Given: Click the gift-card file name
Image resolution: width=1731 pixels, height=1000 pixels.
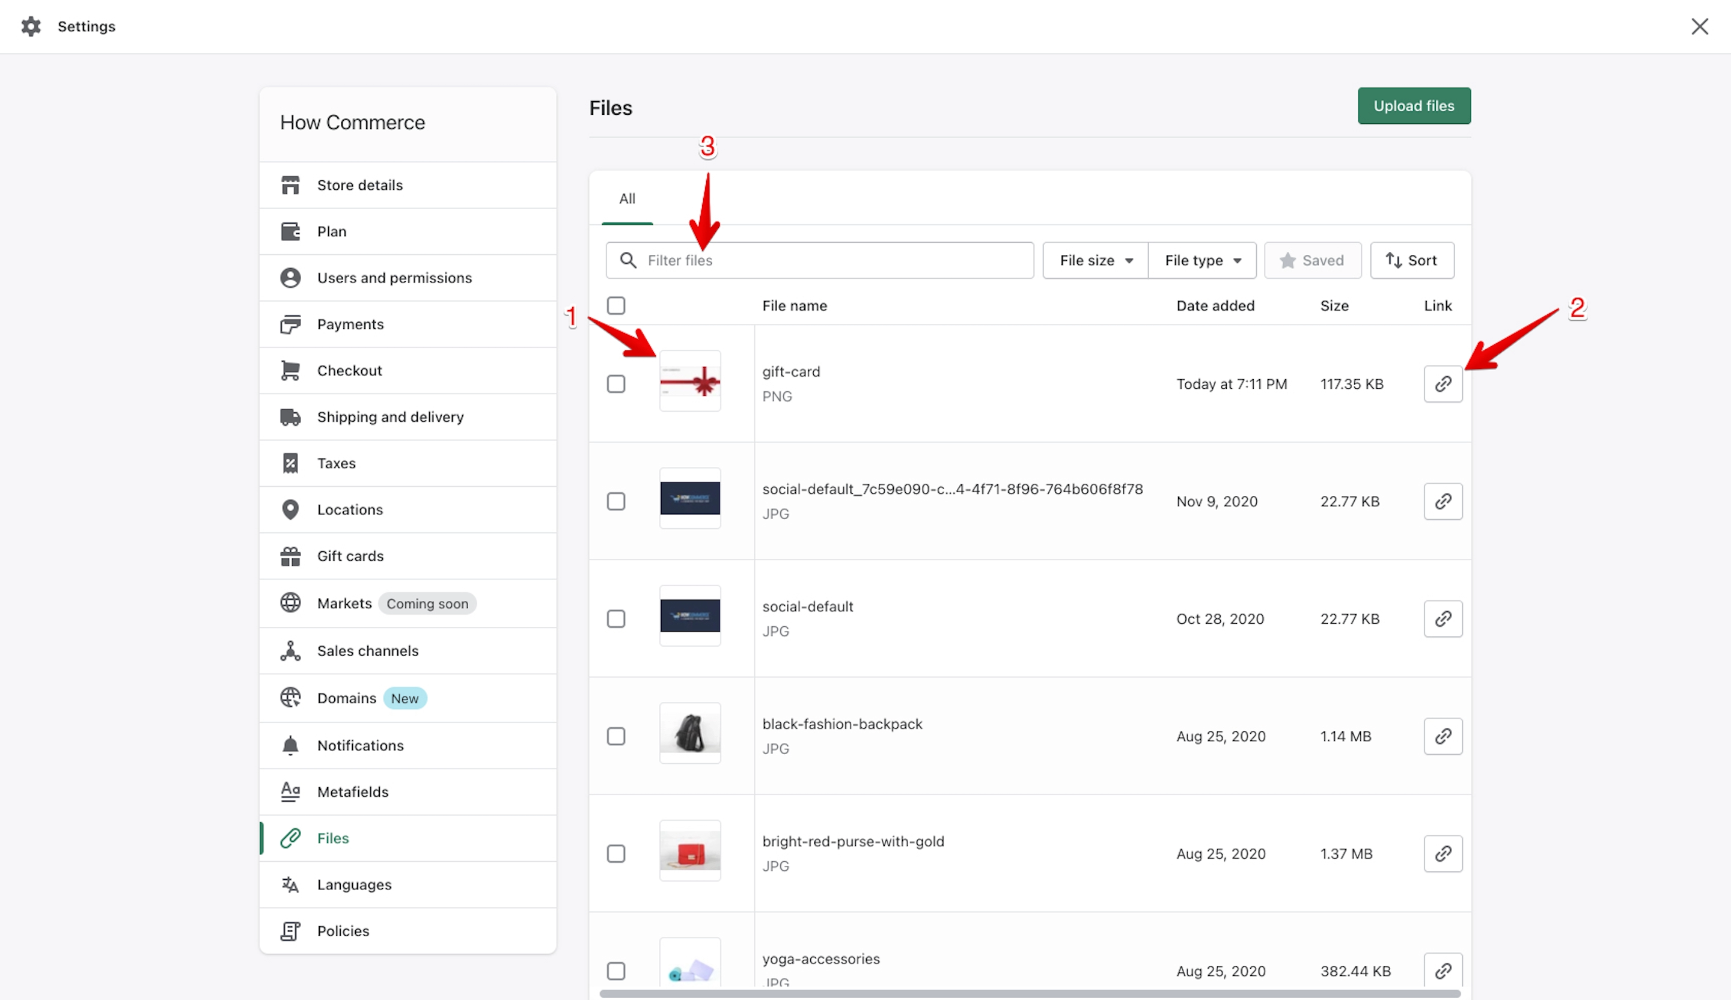Looking at the screenshot, I should pos(790,371).
